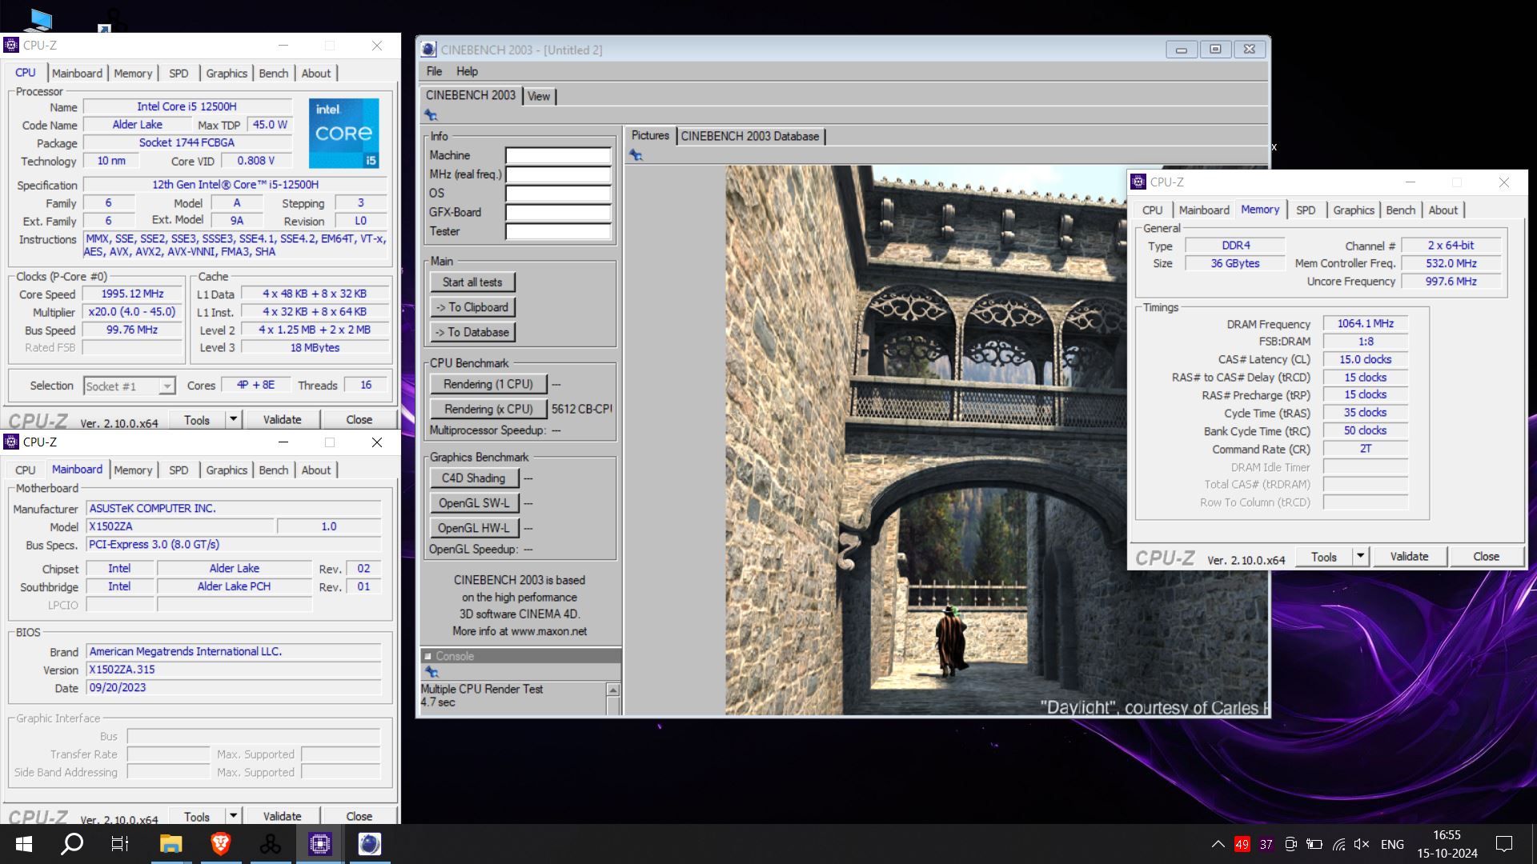Open taskbar Search
Viewport: 1537px width, 864px height.
pyautogui.click(x=72, y=844)
